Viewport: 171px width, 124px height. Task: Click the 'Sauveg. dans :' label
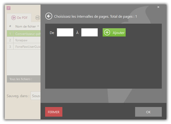coord(18,96)
